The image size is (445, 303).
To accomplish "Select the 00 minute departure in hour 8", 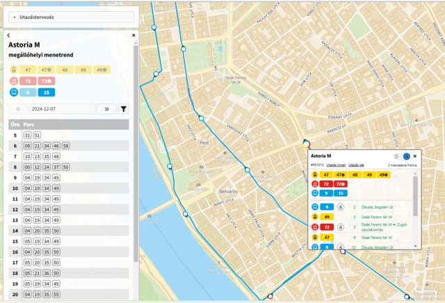I will click(x=27, y=167).
